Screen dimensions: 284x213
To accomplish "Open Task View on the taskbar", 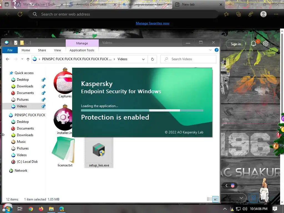I will 20,209.
